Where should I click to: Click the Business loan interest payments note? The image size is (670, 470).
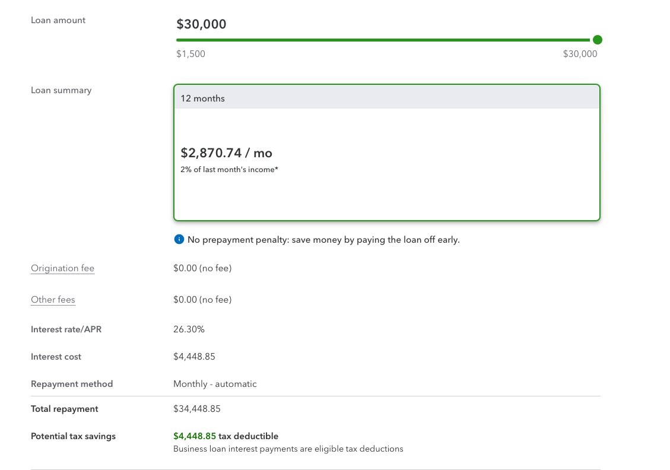coord(288,449)
